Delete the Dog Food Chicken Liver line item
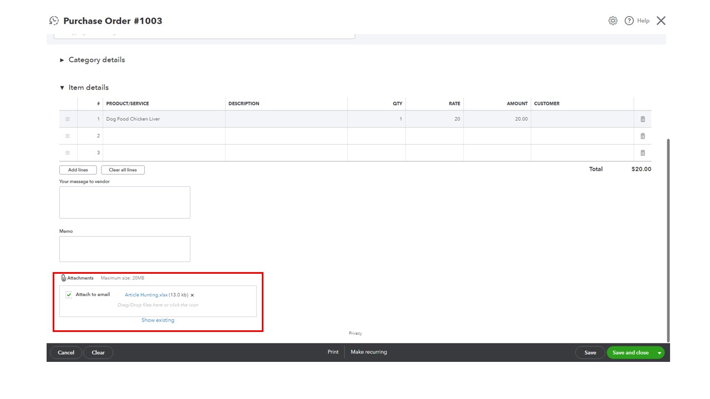The image size is (710, 399). tap(643, 119)
